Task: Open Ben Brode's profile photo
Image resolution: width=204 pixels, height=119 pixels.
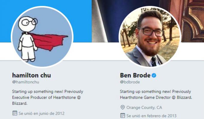Action: 150,37
